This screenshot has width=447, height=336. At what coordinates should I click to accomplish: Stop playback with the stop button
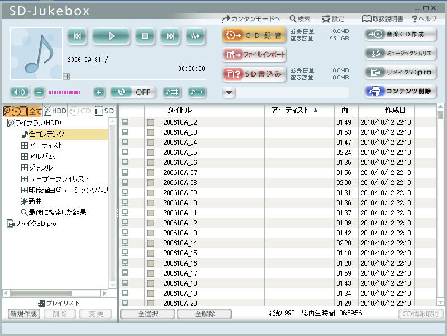click(x=145, y=36)
